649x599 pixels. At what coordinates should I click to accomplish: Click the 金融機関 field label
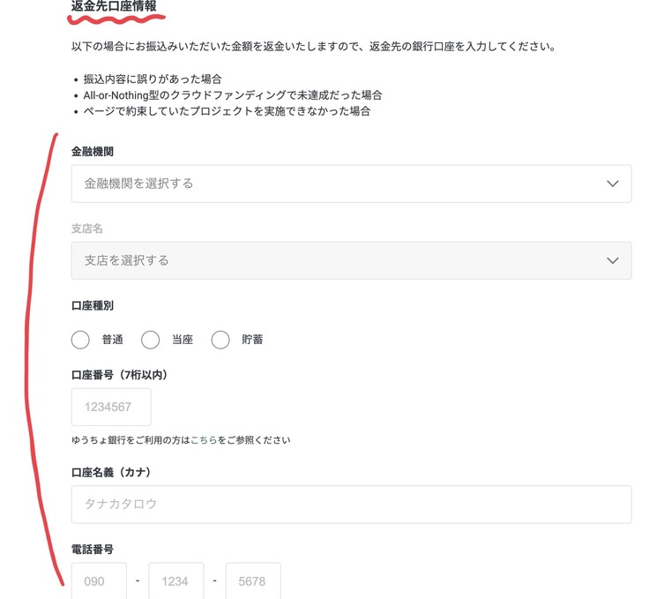point(92,152)
